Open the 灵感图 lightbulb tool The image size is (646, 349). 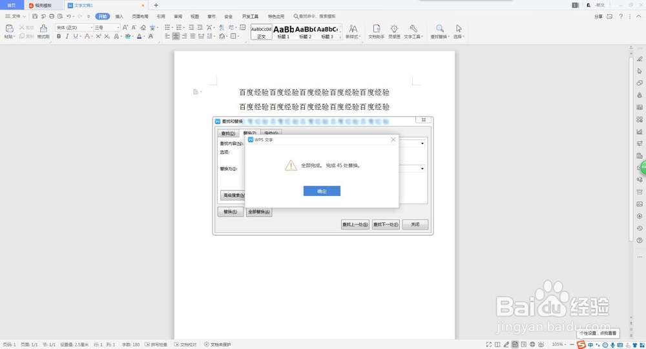[394, 31]
